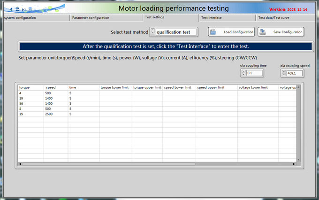Click the table's horizontal scroll right arrow

click(x=294, y=164)
